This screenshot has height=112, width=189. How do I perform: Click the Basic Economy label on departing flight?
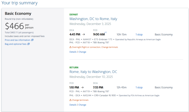click(x=164, y=35)
